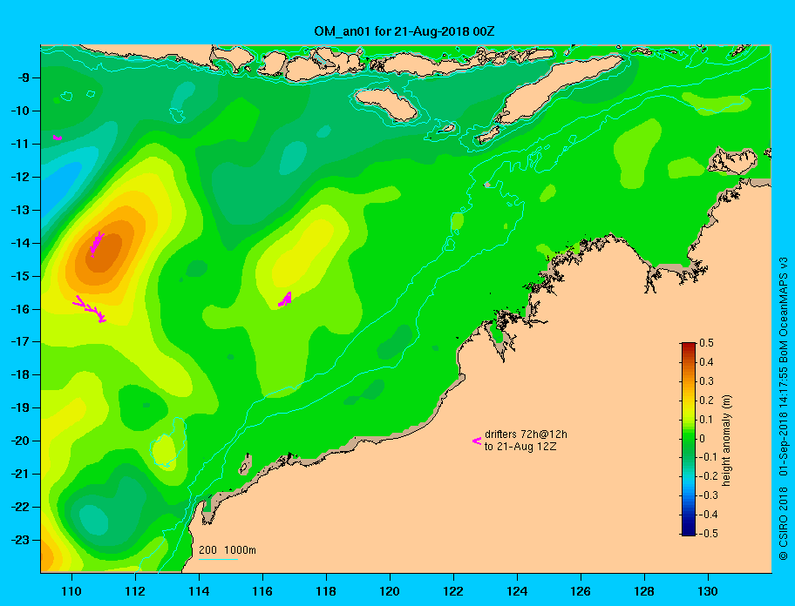Click the '-16' latitude axis label

pyautogui.click(x=21, y=309)
